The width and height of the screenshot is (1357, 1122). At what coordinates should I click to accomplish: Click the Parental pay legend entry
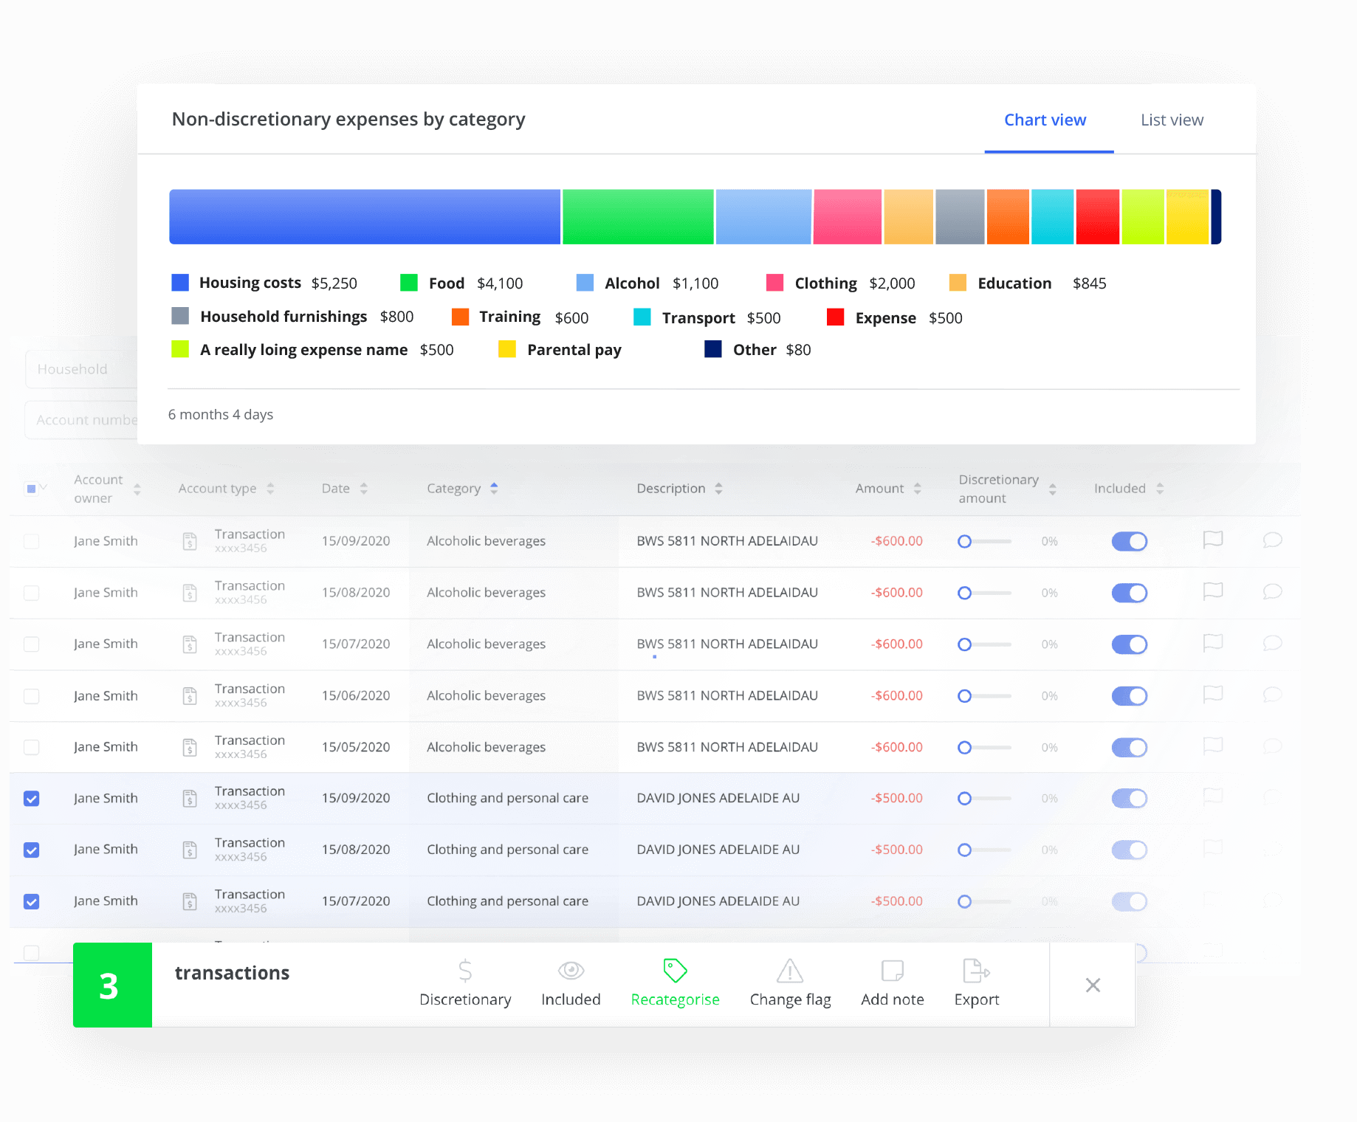[x=560, y=349]
